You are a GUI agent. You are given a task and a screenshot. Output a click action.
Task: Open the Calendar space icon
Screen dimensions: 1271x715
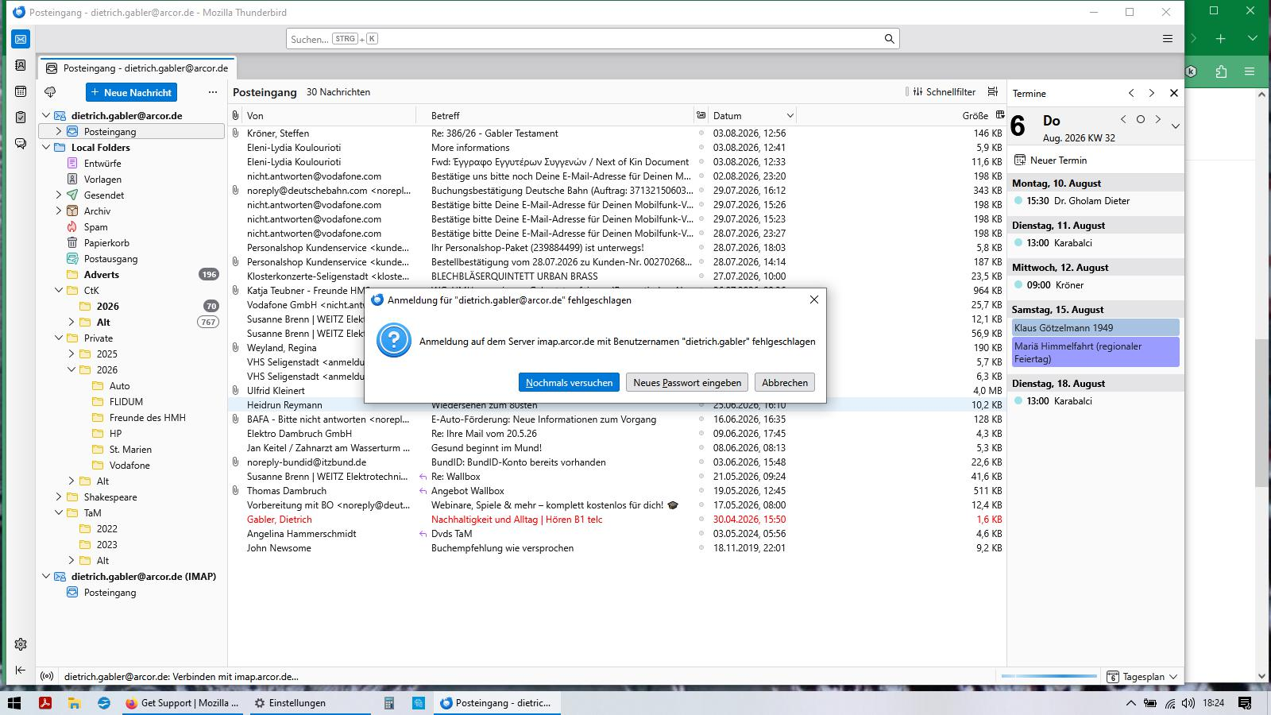[21, 91]
